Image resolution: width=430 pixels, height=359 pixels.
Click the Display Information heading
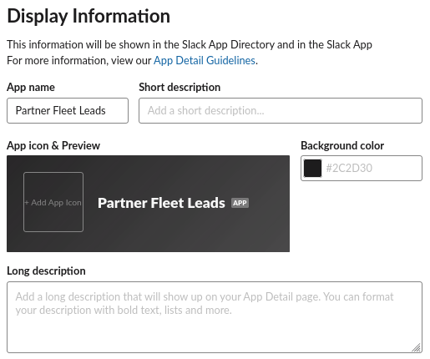[x=89, y=16]
